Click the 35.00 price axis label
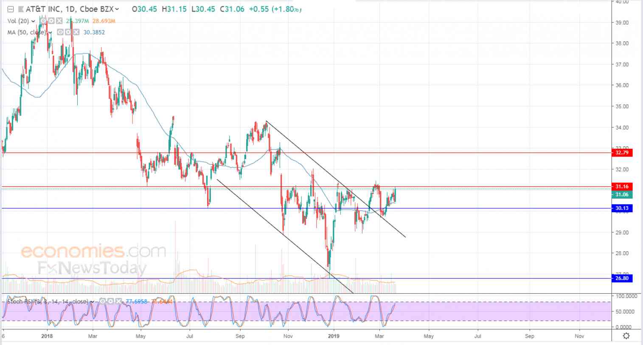Screen dimensions: 643x345 [622, 107]
